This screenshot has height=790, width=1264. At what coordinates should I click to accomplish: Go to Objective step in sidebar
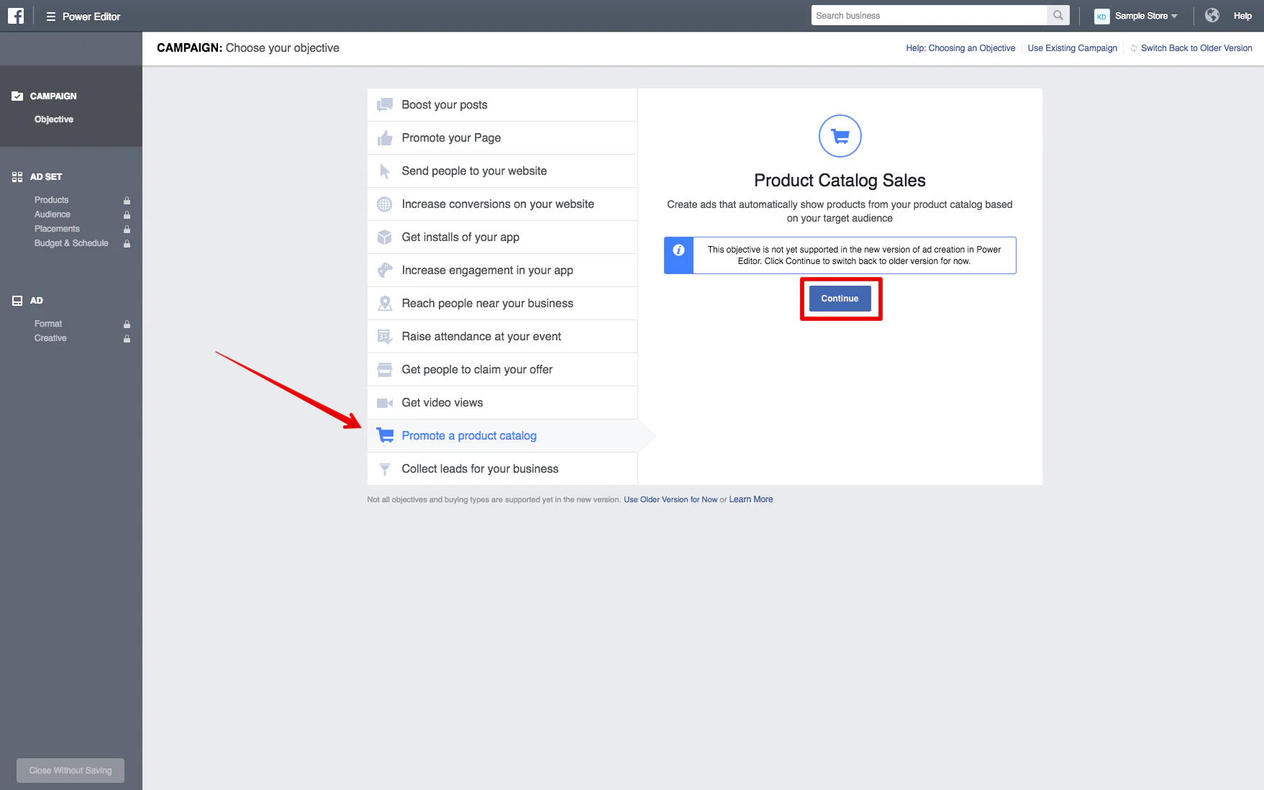54,119
